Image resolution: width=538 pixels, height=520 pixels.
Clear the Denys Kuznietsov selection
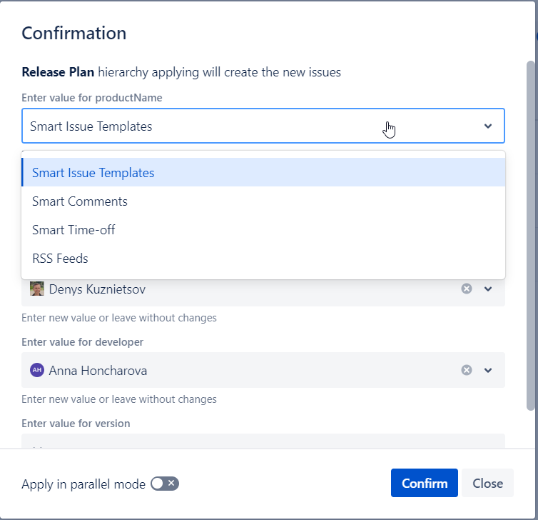pyautogui.click(x=467, y=289)
